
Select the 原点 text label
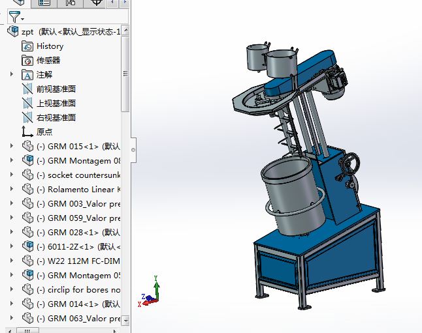(x=44, y=132)
